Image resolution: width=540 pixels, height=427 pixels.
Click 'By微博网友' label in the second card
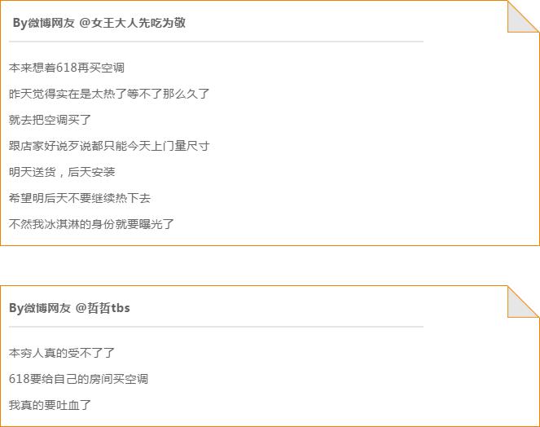click(x=40, y=308)
